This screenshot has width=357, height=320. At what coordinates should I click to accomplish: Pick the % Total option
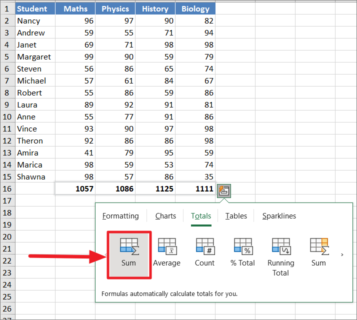click(x=242, y=252)
